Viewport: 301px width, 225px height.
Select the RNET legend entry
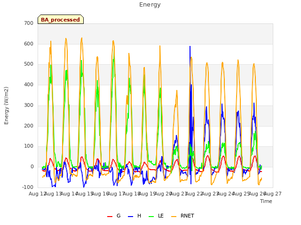click(182, 216)
